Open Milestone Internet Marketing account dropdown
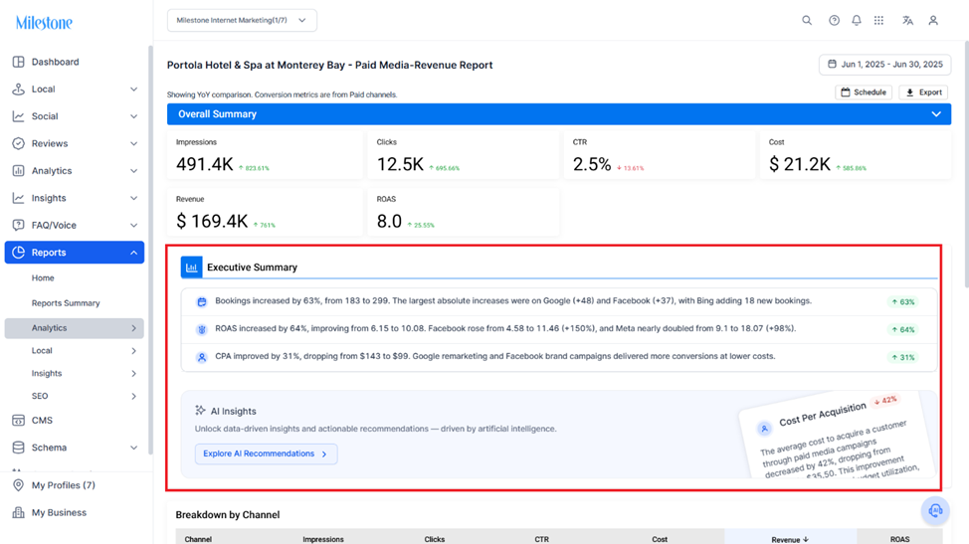This screenshot has width=969, height=544. (x=242, y=20)
